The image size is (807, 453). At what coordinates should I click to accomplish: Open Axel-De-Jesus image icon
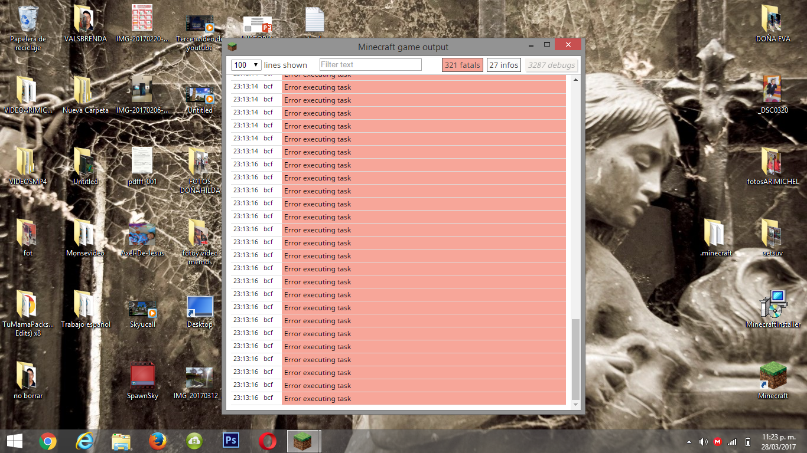[x=142, y=235]
